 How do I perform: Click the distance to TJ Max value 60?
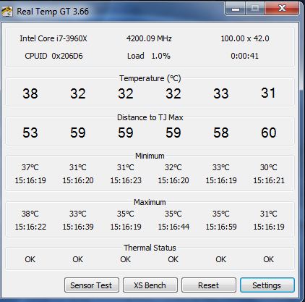pos(269,133)
